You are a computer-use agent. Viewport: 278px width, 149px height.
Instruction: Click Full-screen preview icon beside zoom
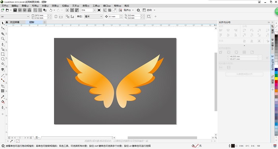99,10
